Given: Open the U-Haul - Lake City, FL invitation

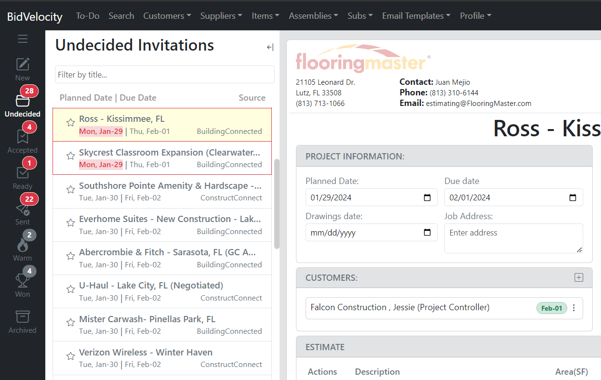Looking at the screenshot, I should click(162, 291).
